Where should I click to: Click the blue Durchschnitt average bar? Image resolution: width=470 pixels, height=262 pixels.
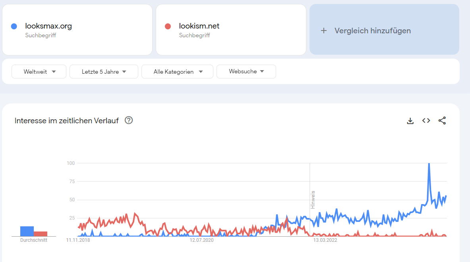(27, 231)
